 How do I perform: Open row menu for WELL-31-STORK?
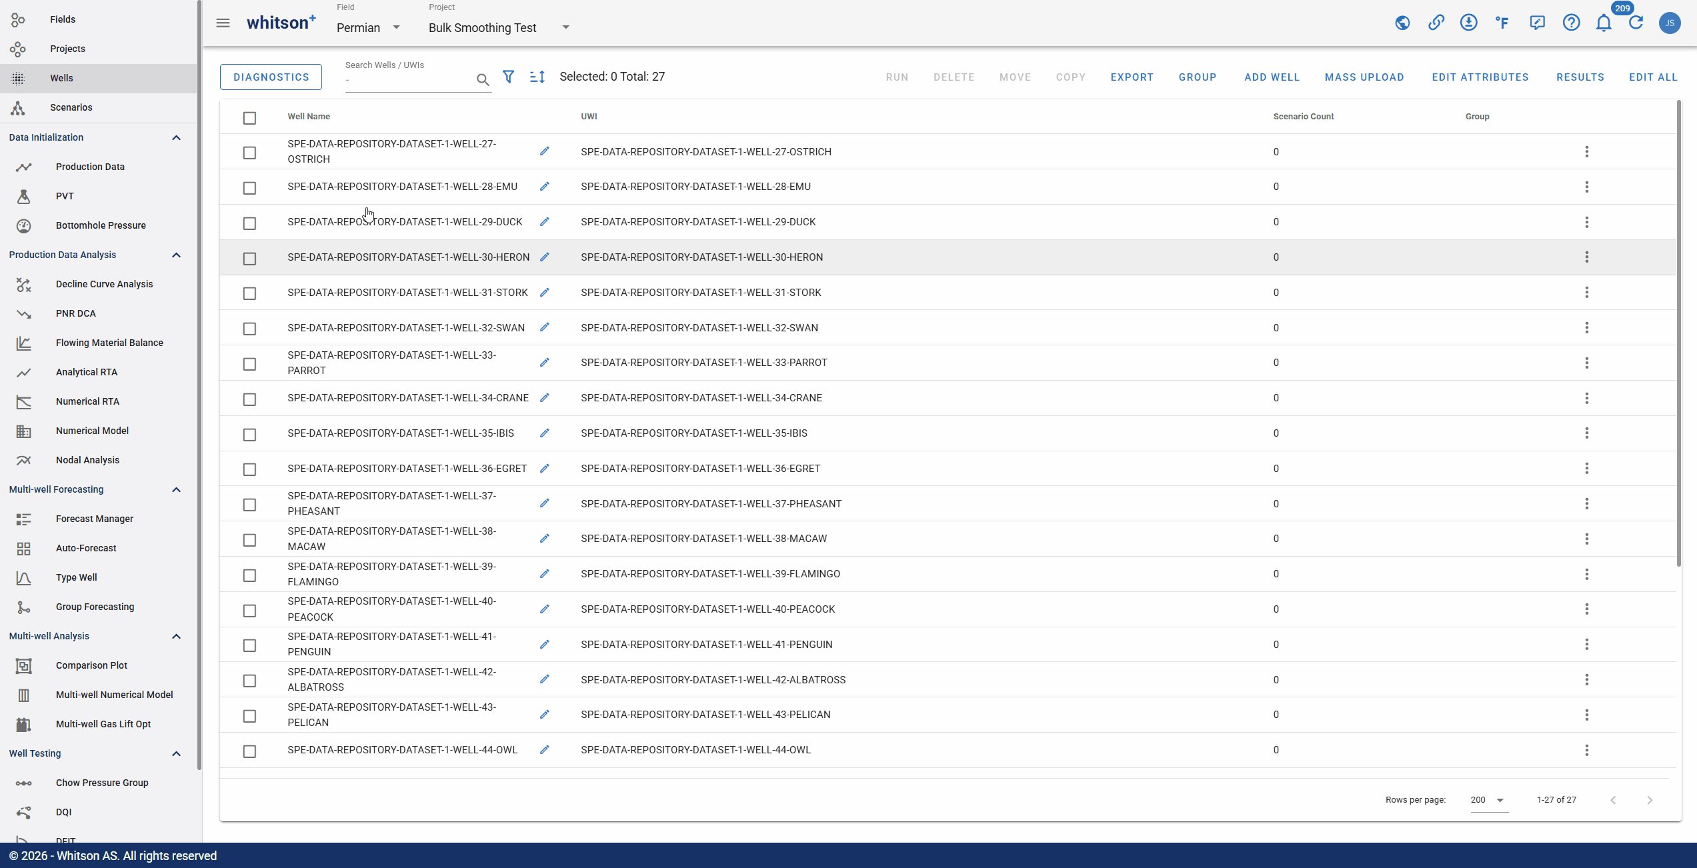coord(1587,293)
